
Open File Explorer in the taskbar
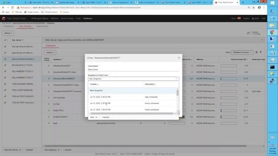coord(272,26)
